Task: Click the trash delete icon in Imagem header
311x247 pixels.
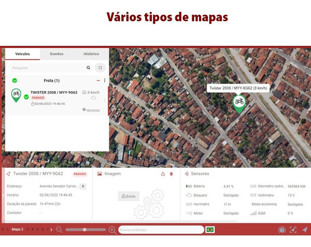Action: tap(171, 174)
